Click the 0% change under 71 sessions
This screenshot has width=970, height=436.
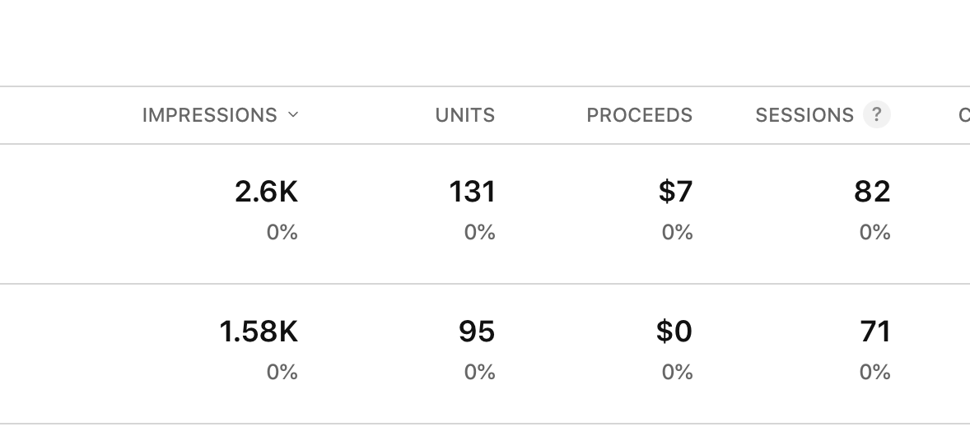tap(875, 373)
